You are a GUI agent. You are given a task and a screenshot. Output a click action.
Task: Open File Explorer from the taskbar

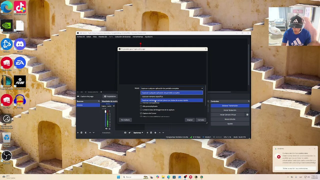163,177
